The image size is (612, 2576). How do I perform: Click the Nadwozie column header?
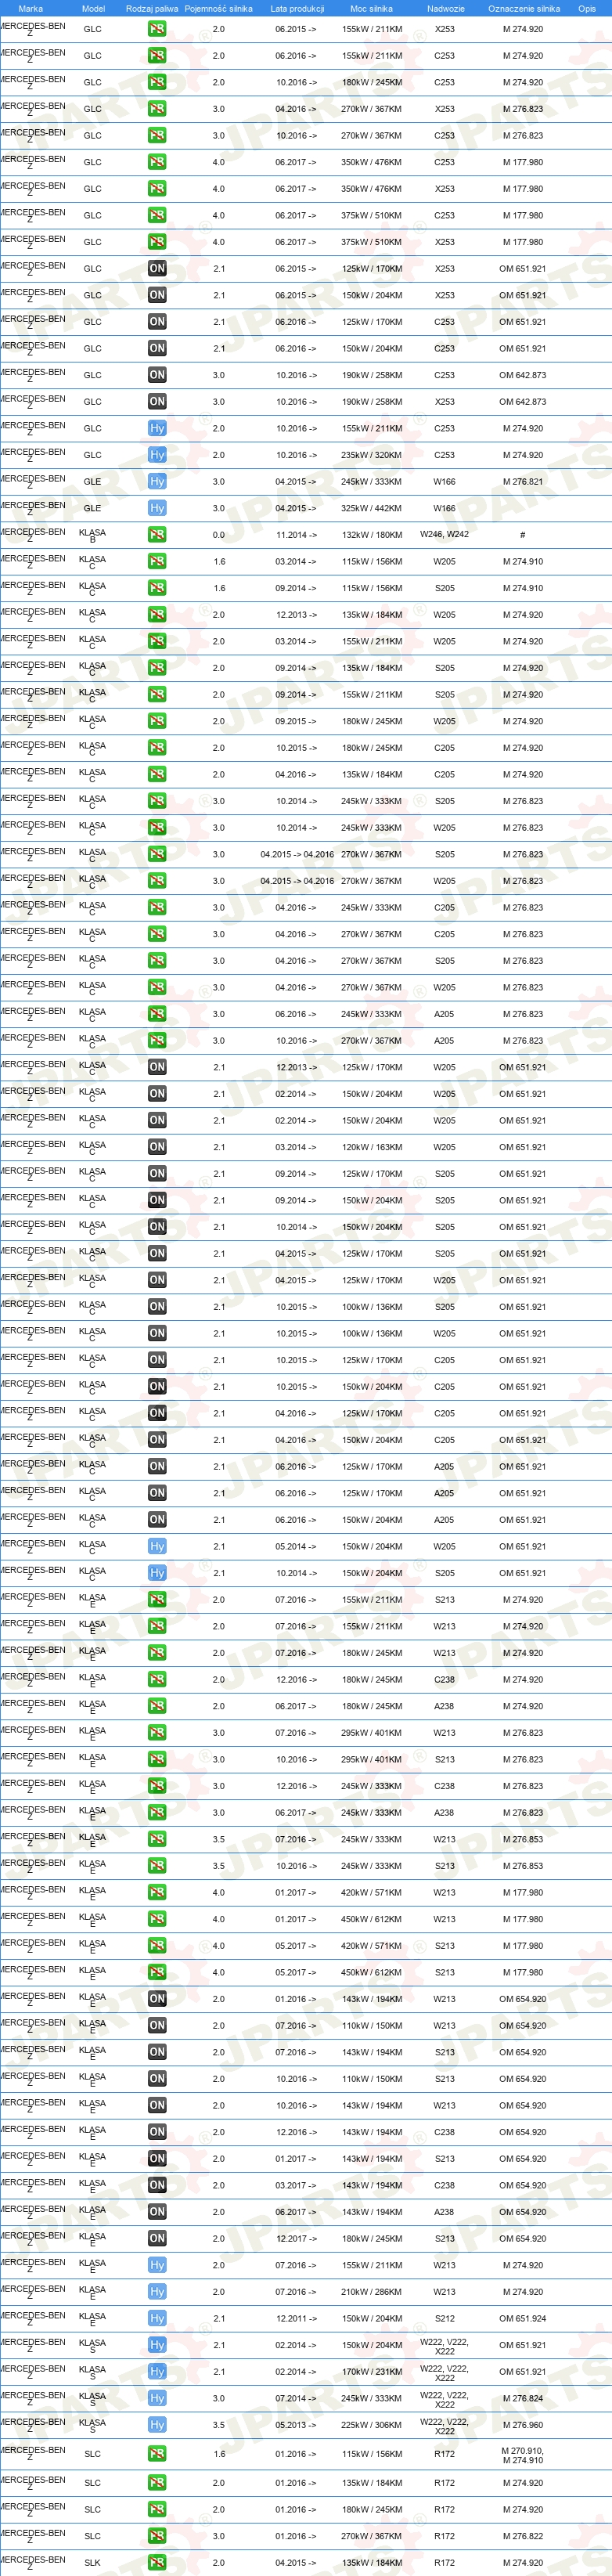(445, 8)
